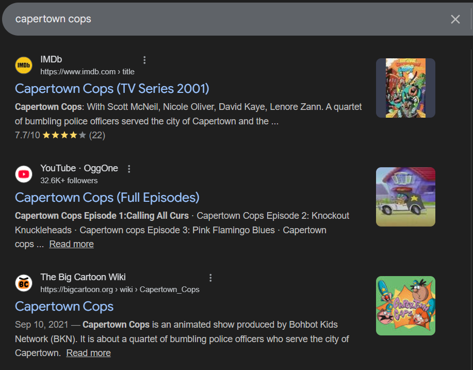Click the 'Sep 10, 2021' date text
473x370 pixels.
coord(42,325)
